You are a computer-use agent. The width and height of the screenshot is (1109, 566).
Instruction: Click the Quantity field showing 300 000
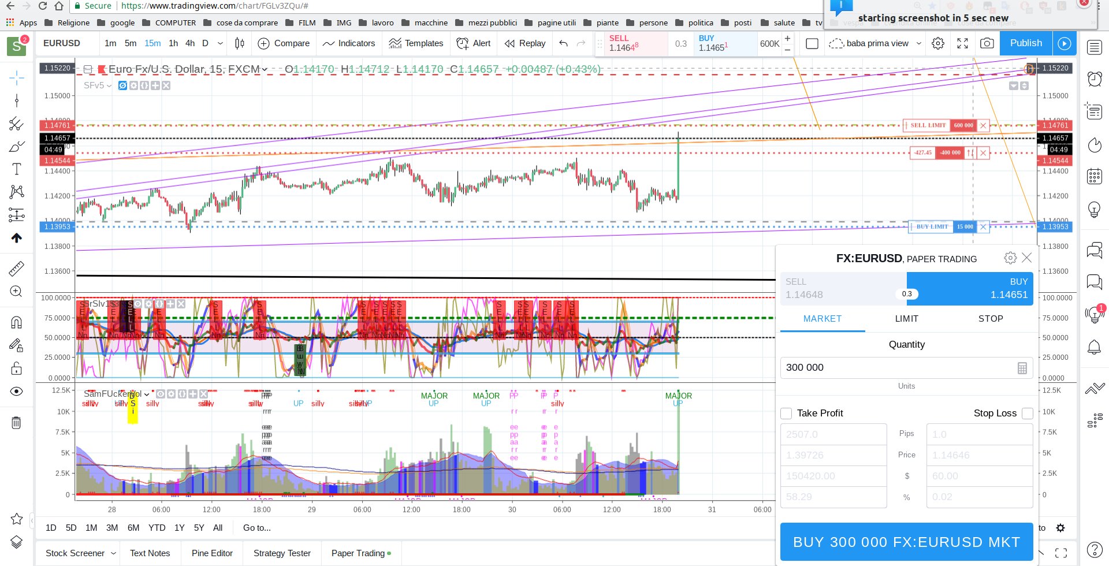(906, 368)
